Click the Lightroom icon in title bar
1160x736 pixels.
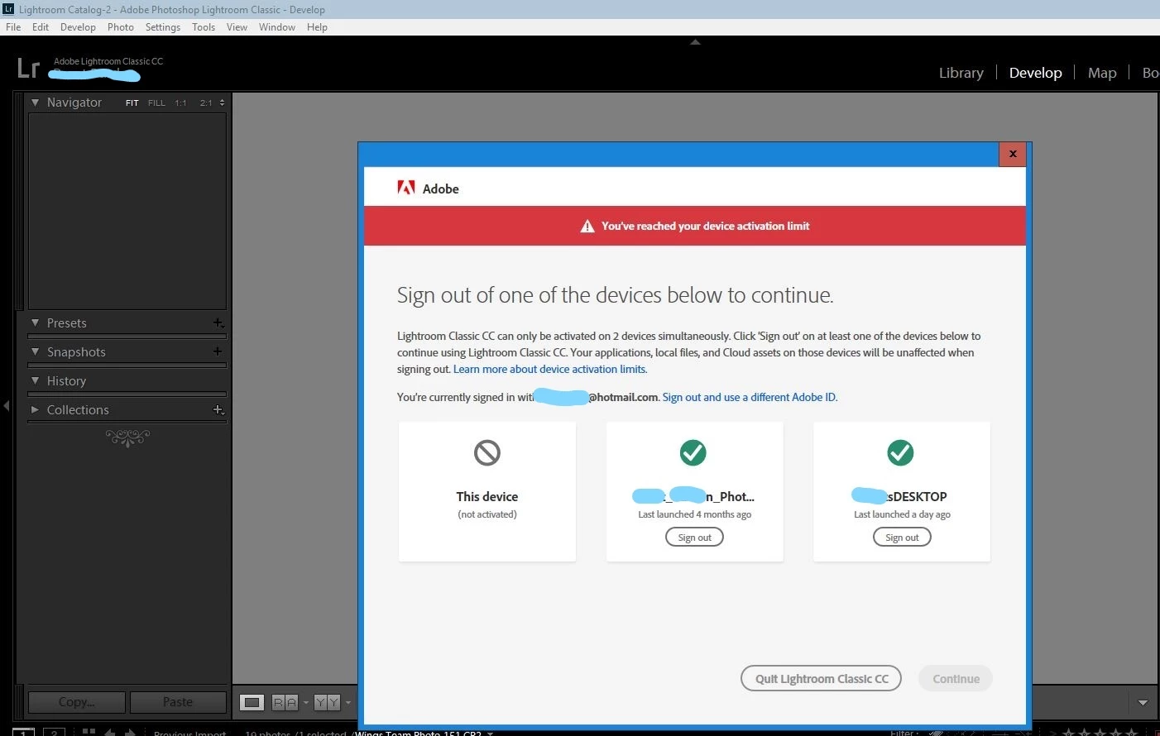(8, 9)
